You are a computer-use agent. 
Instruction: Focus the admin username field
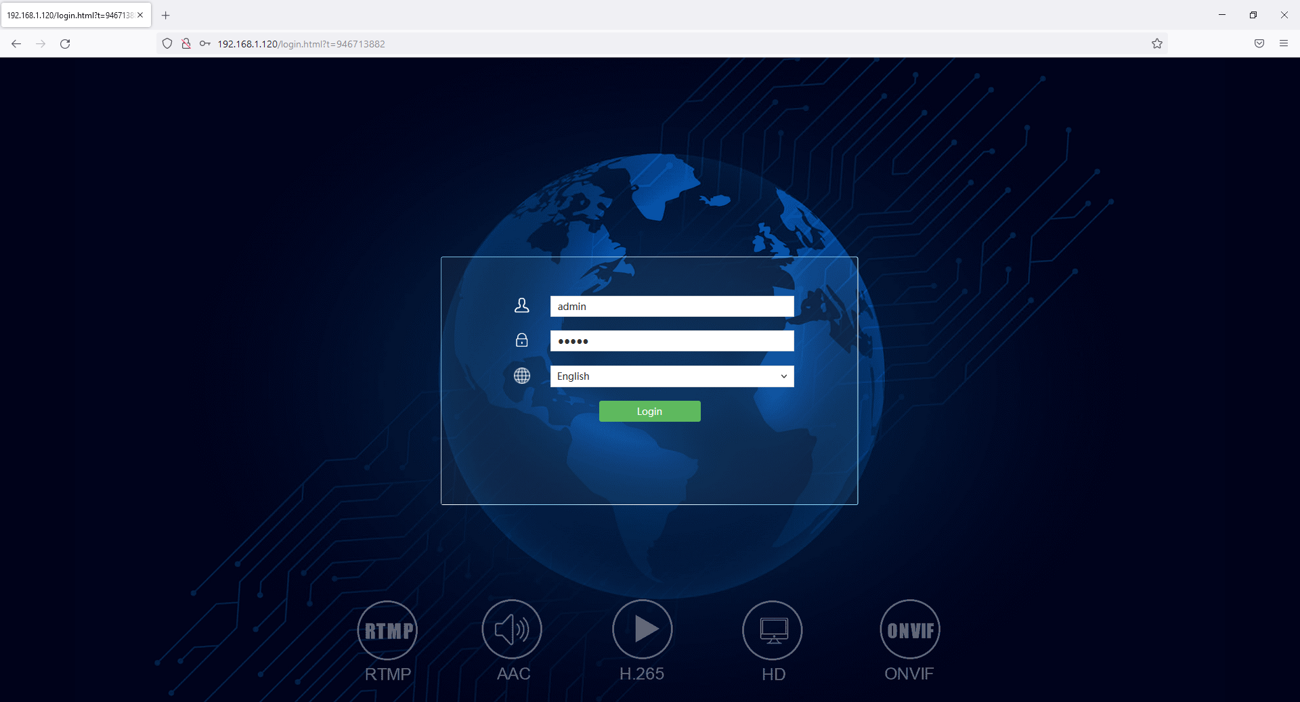click(x=672, y=307)
